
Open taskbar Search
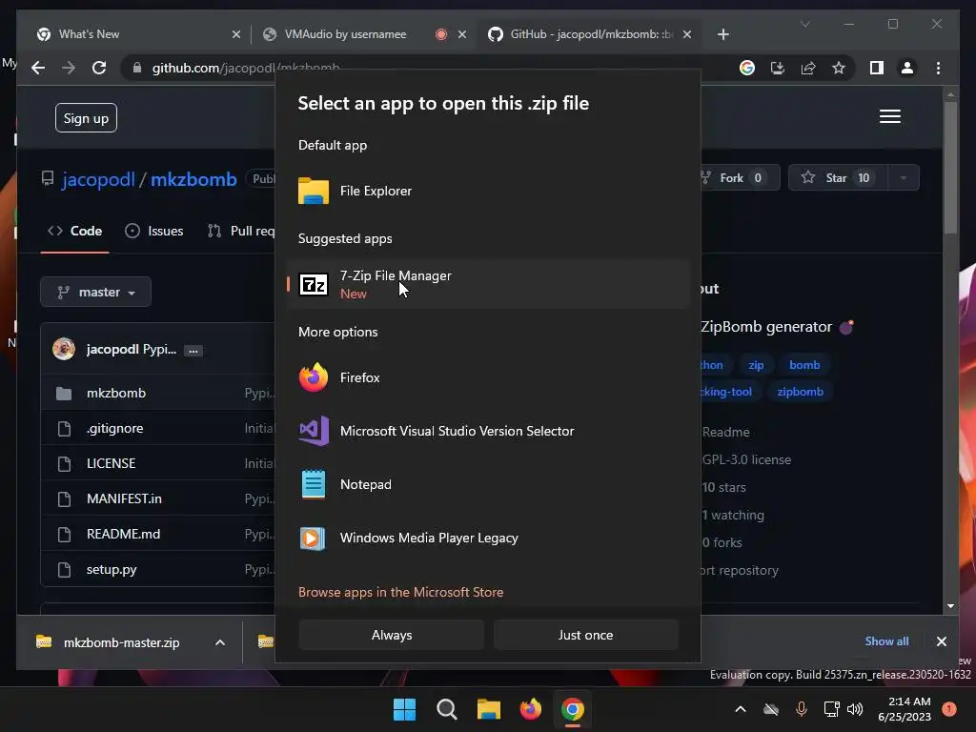(x=446, y=709)
